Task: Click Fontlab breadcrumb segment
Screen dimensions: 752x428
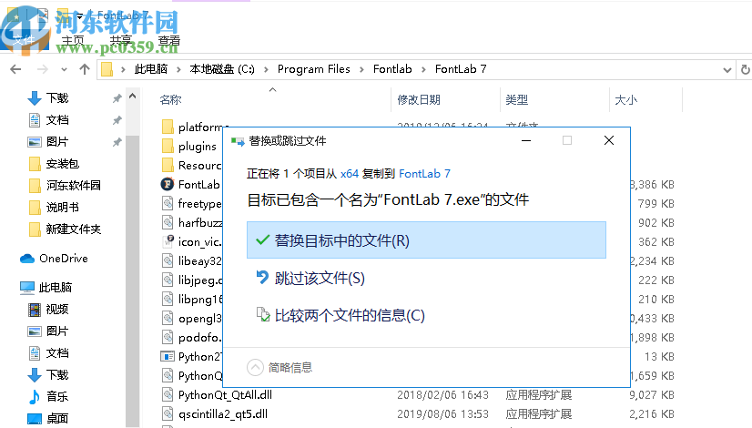Action: [392, 69]
